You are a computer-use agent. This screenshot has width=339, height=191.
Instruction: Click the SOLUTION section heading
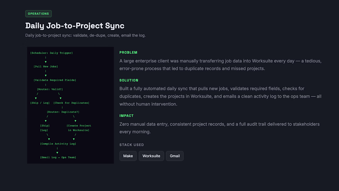[x=129, y=80]
